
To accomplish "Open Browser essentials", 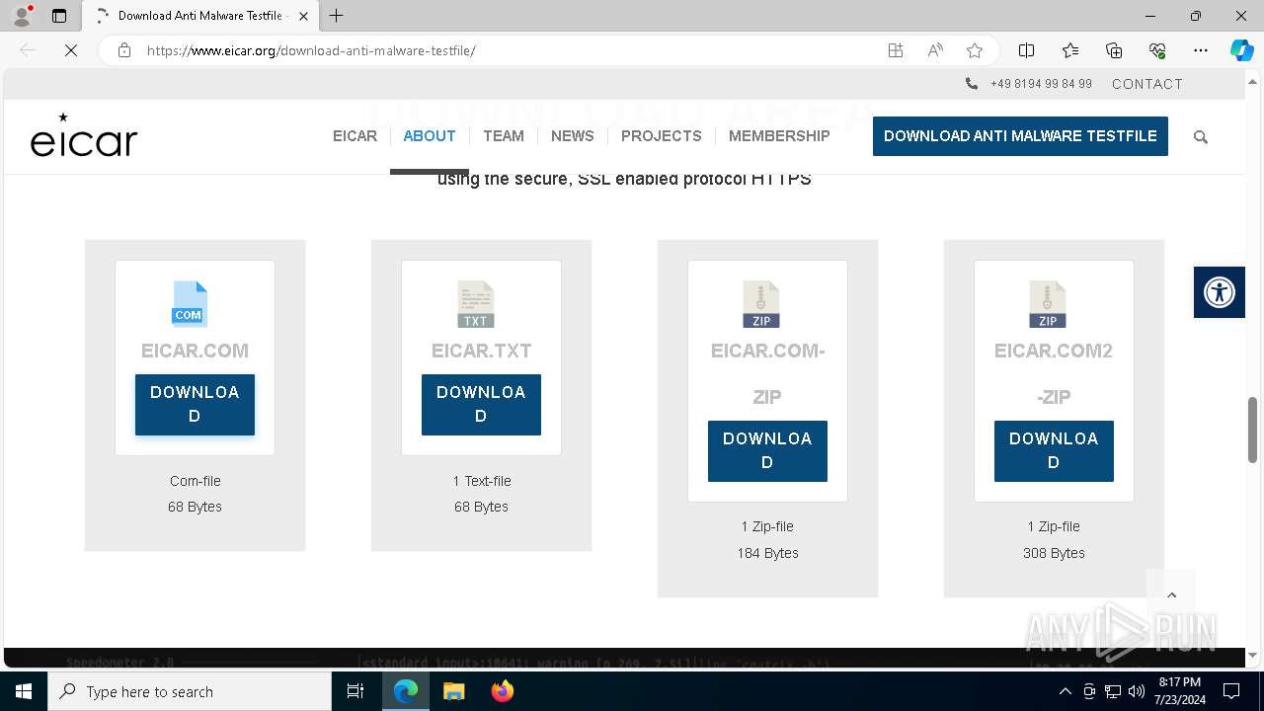I will tap(1157, 50).
